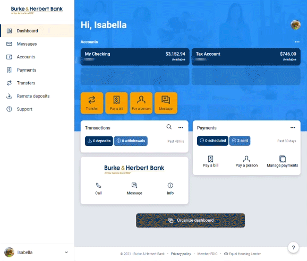This screenshot has height=261, width=307.
Task: Open the Tax Account card
Action: [x=246, y=57]
